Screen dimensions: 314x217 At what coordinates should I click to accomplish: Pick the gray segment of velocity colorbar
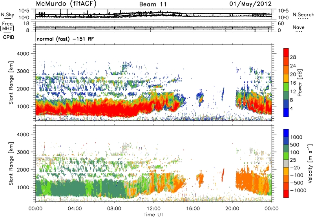[x=286, y=163]
